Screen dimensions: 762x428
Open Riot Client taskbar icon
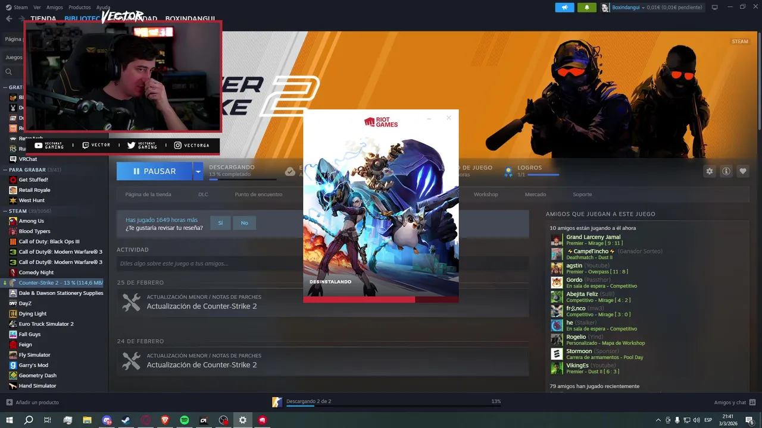click(x=263, y=420)
